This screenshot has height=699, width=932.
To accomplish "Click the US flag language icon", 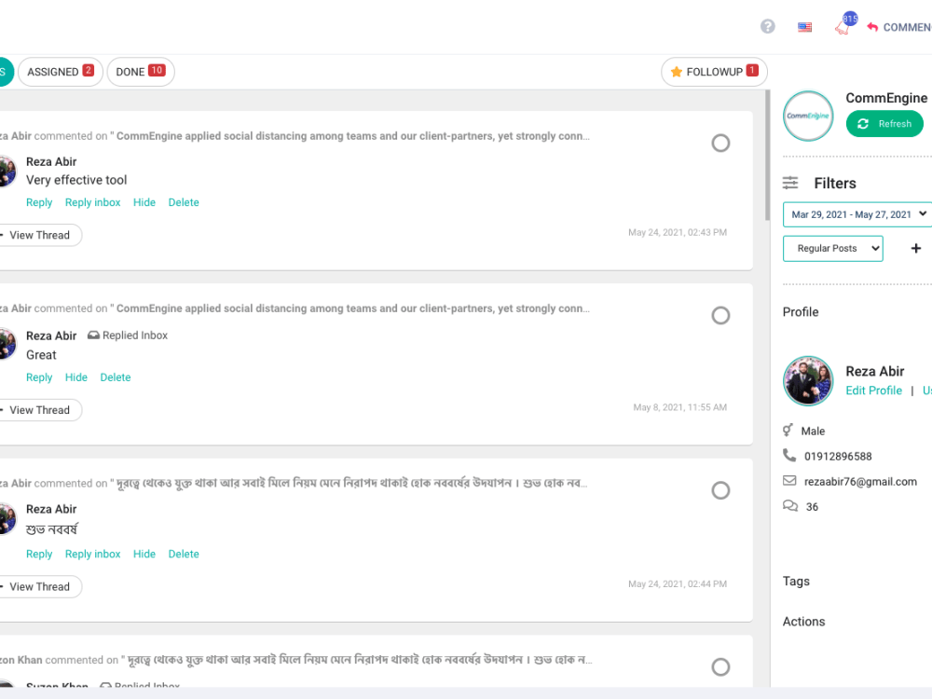I will pos(805,27).
